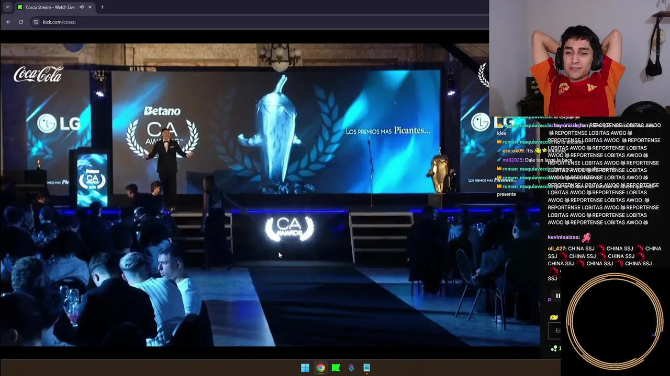This screenshot has height=376, width=670.
Task: Go back to the previous page
Action: [8, 22]
